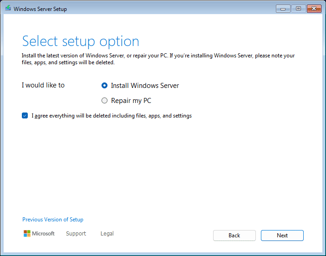Uncheck the agree everything will be deleted checkbox

[x=25, y=116]
